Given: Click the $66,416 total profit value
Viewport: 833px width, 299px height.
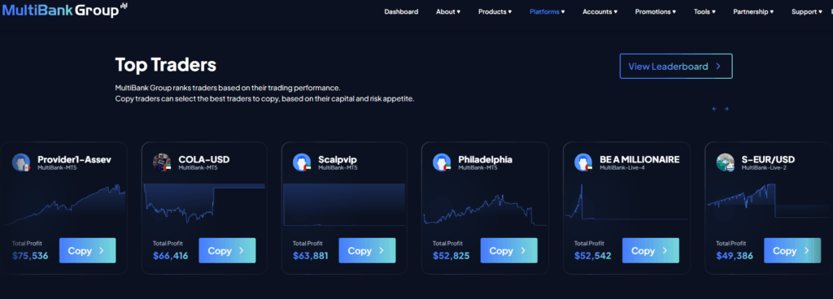Looking at the screenshot, I should [171, 255].
